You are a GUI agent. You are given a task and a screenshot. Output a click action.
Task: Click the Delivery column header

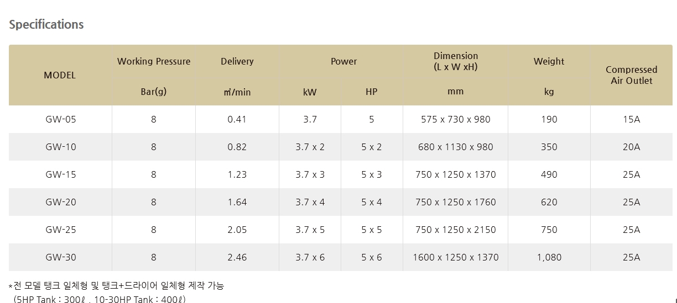(x=237, y=61)
